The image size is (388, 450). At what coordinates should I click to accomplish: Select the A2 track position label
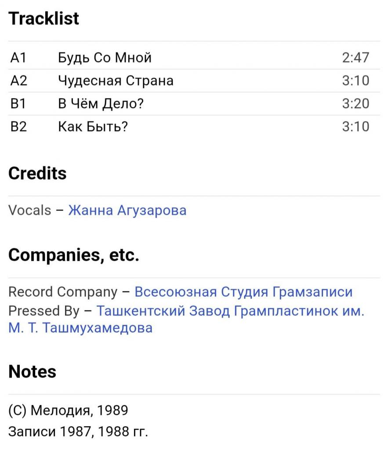coord(19,81)
